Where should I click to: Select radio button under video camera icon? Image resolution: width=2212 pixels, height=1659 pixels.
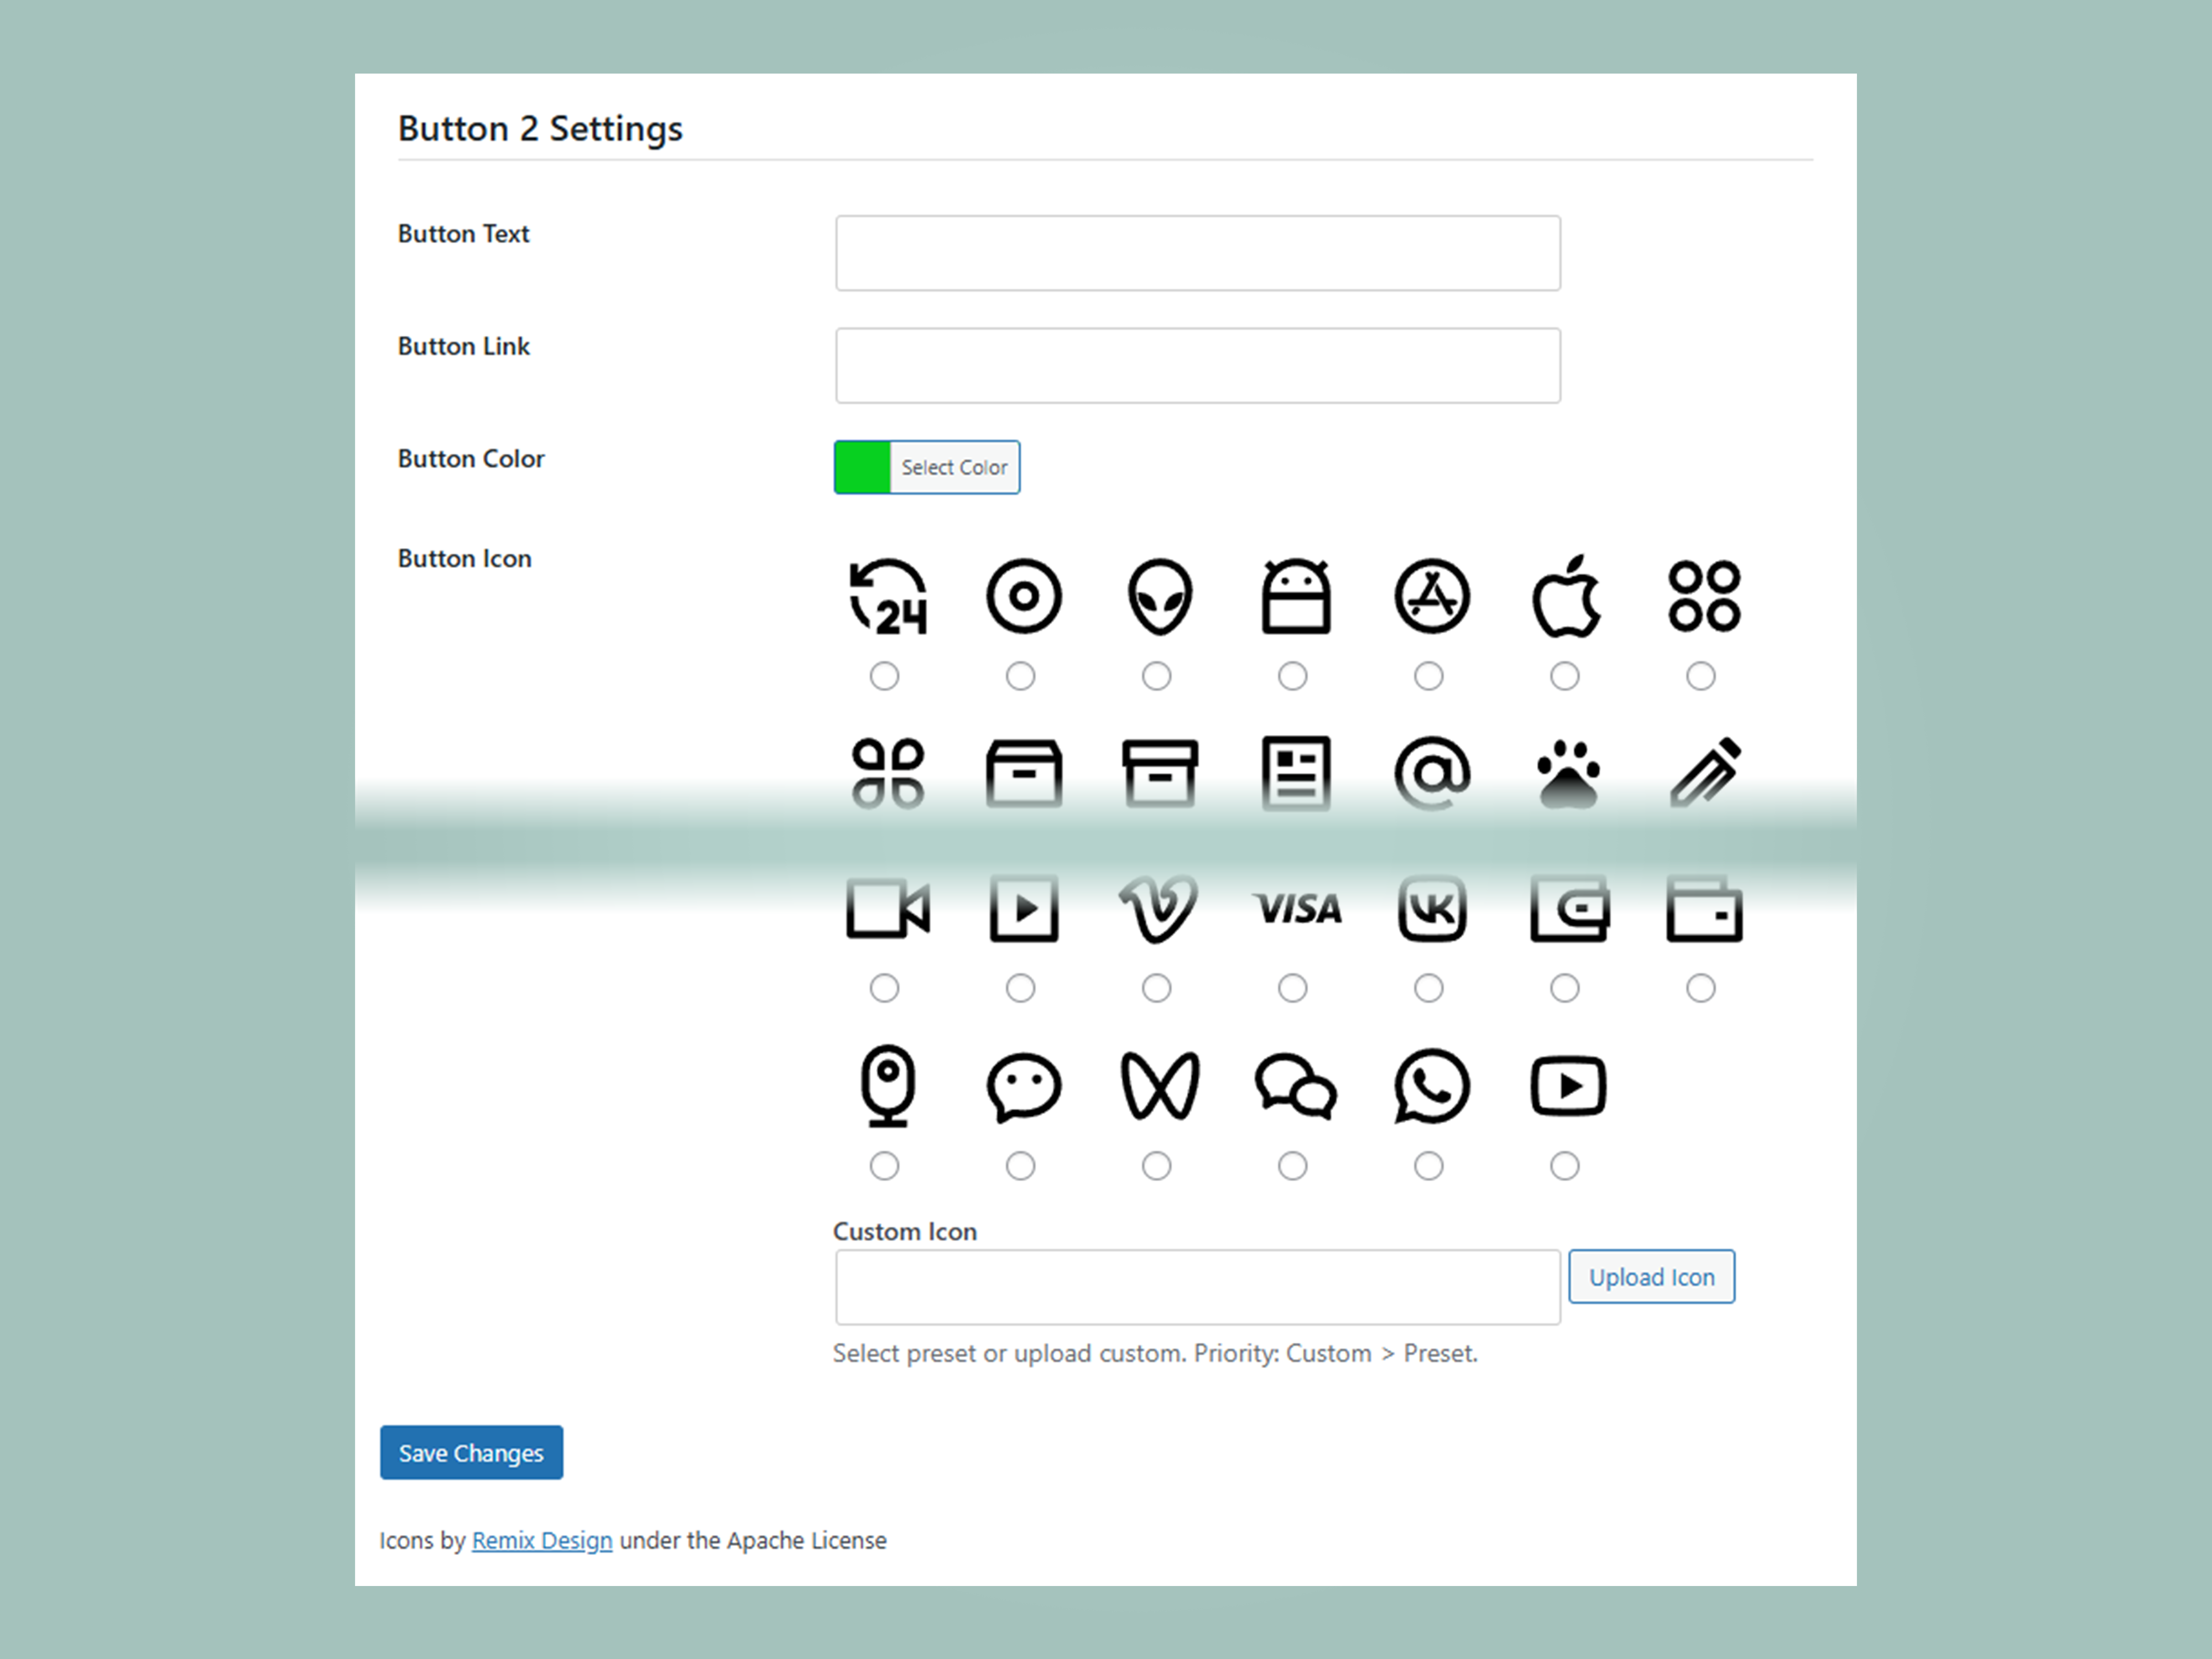click(x=884, y=988)
